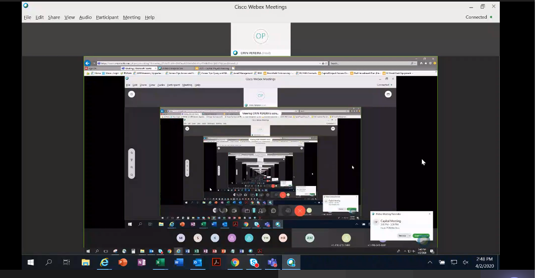536x278 pixels.
Task: Click the green Start Meeting reminder button
Action: [421, 236]
